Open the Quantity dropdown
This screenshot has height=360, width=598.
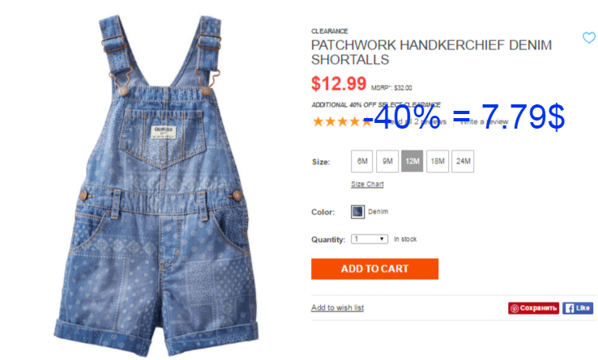pos(369,239)
